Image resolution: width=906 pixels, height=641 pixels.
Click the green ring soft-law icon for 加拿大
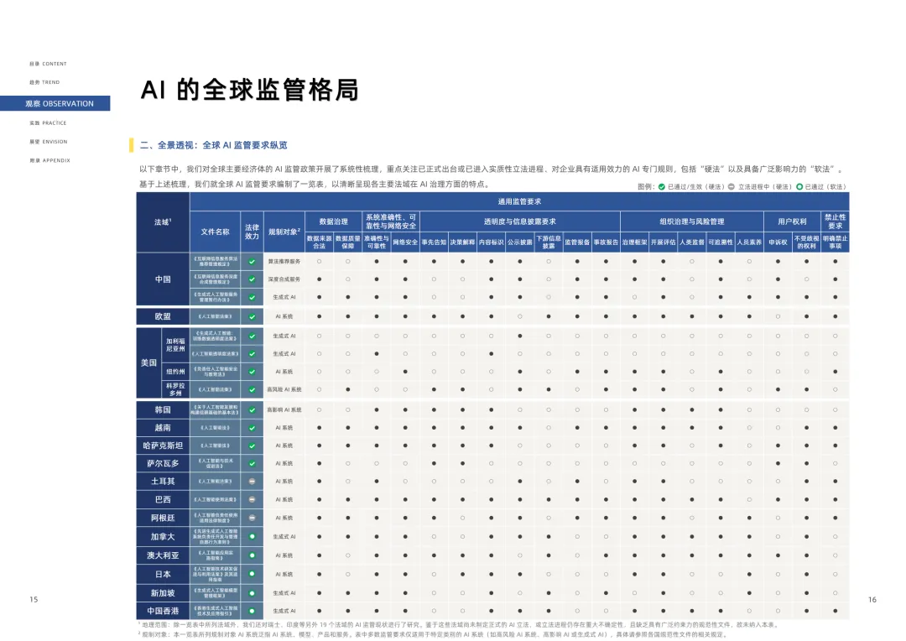252,536
